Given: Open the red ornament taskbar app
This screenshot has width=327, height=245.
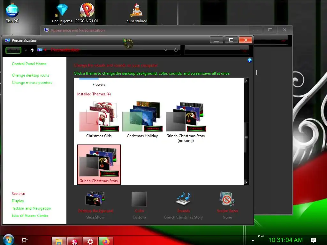Looking at the screenshot, I should point(75,241).
